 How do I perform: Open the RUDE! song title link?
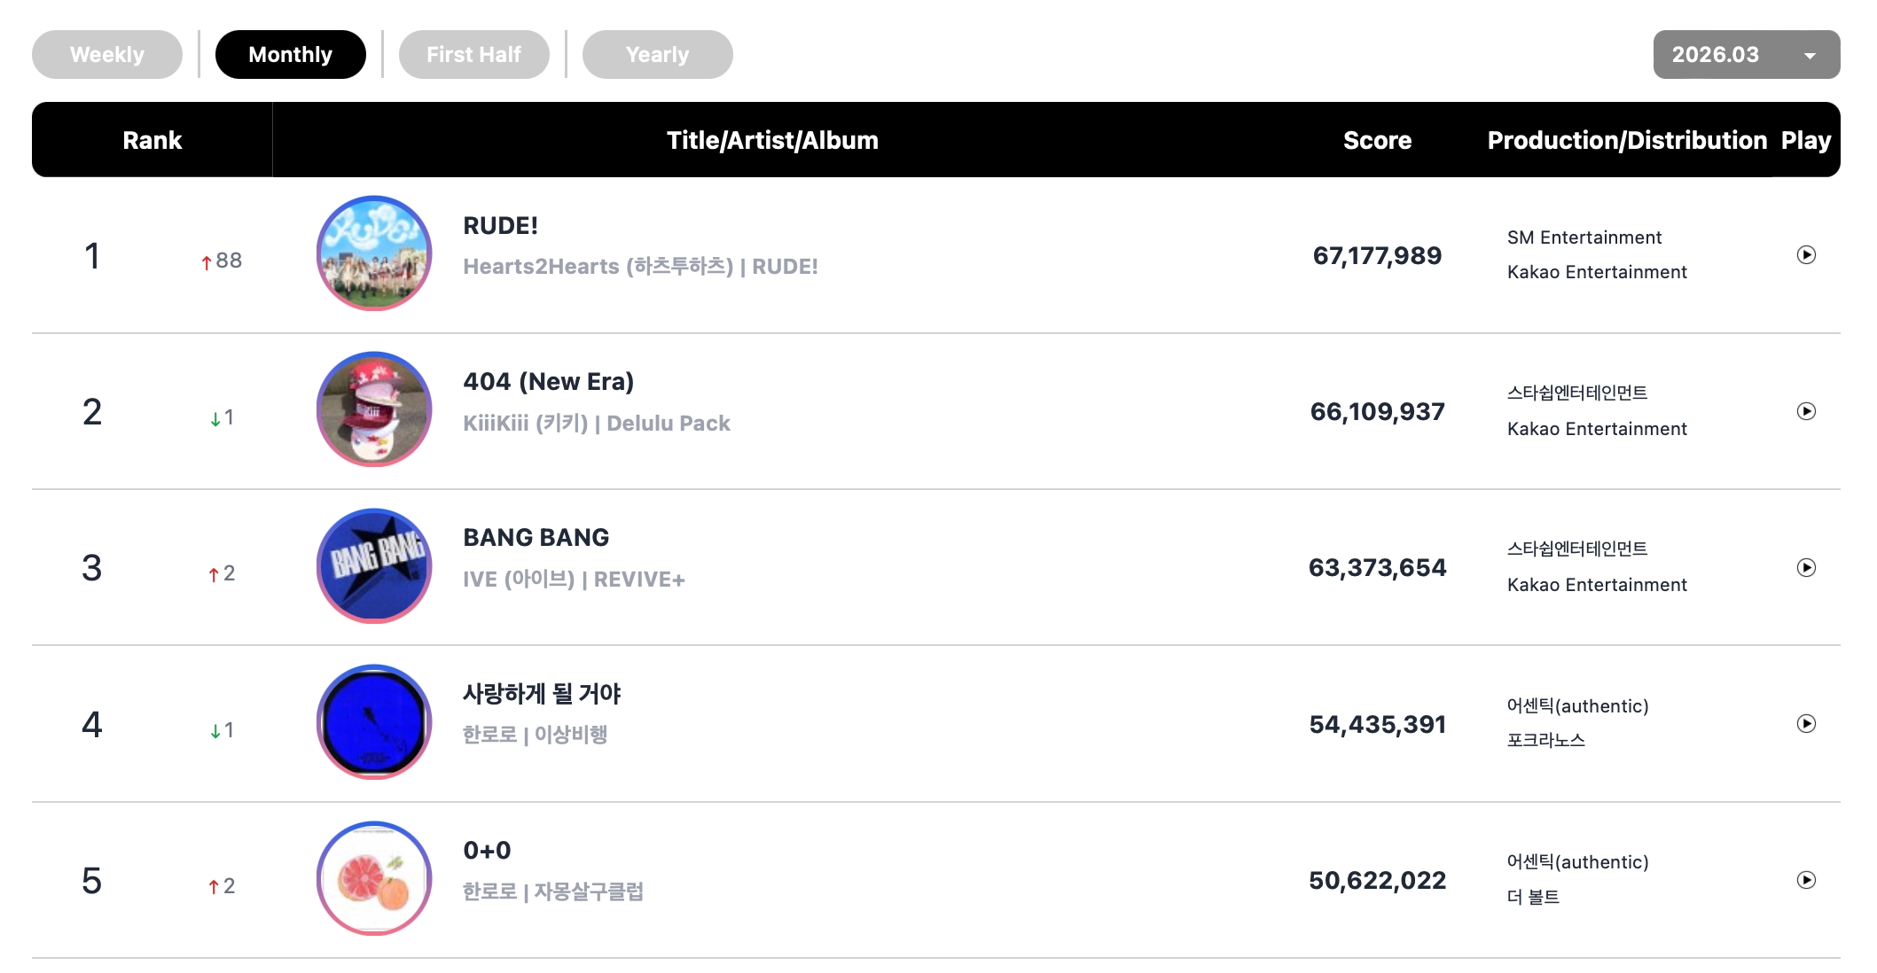tap(500, 226)
